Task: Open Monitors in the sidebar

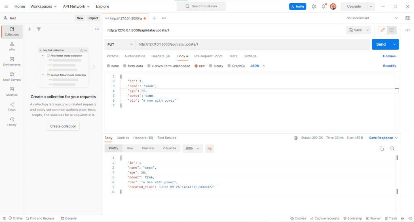Action: [12, 92]
